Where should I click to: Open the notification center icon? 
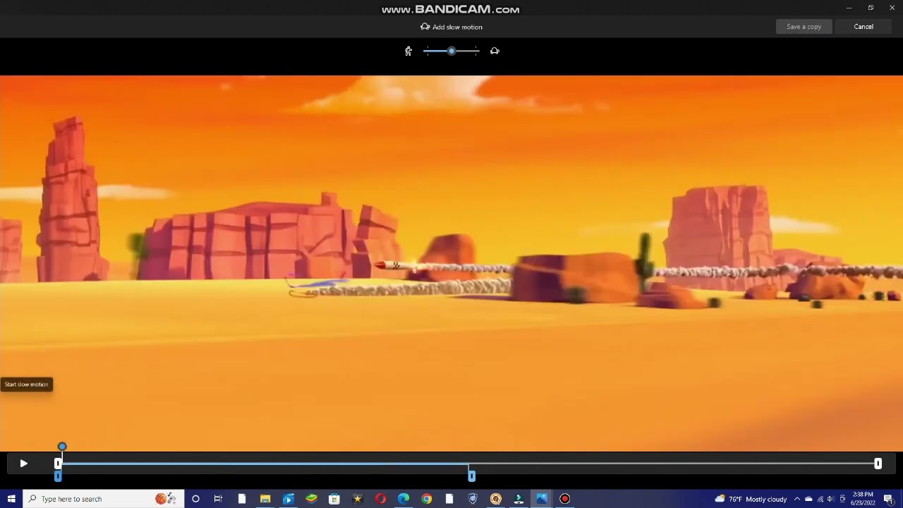coord(889,499)
